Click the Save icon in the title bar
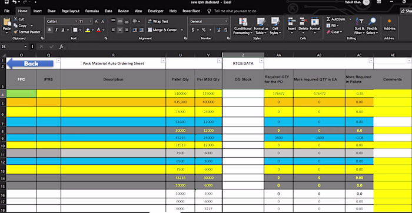 point(6,2)
